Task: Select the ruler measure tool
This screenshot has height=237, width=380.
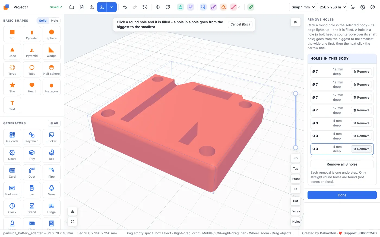Action: click(251, 7)
